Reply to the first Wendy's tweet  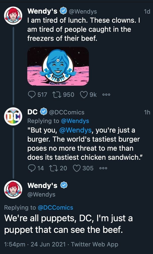(x=32, y=94)
